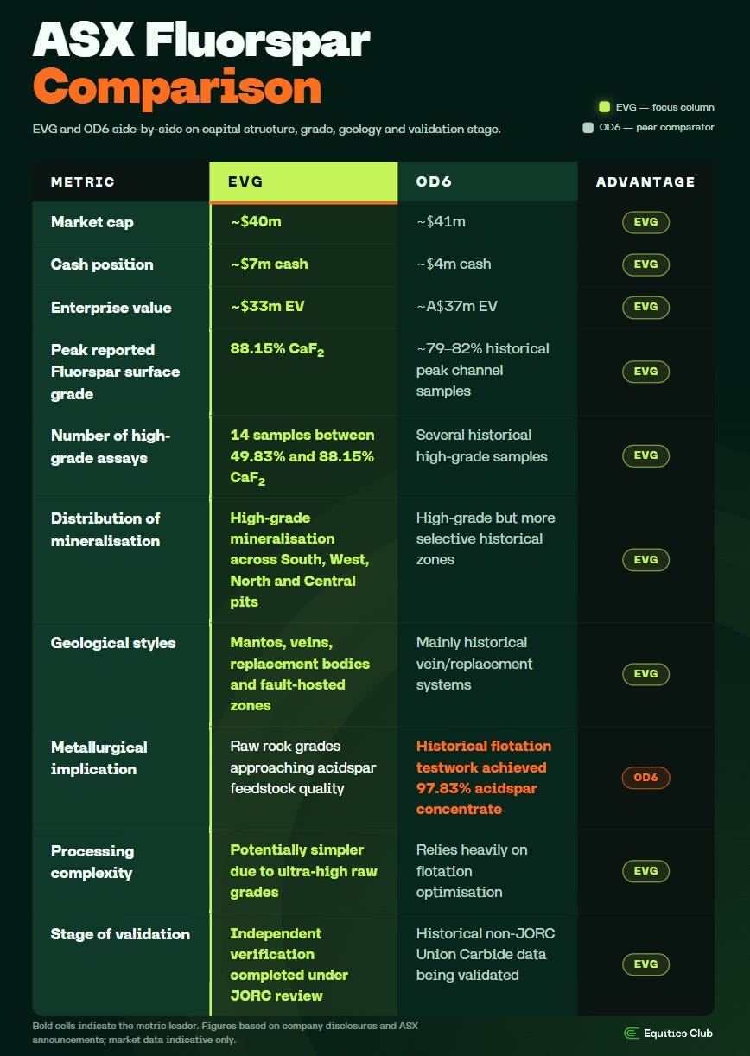This screenshot has height=1056, width=750.
Task: Click the EVG badge for Geological styles
Action: point(645,674)
